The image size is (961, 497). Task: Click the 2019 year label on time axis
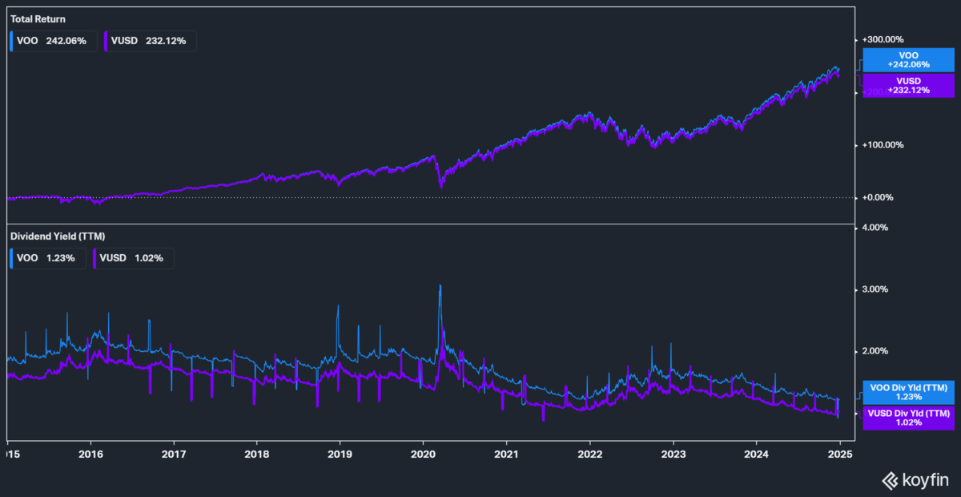click(340, 453)
